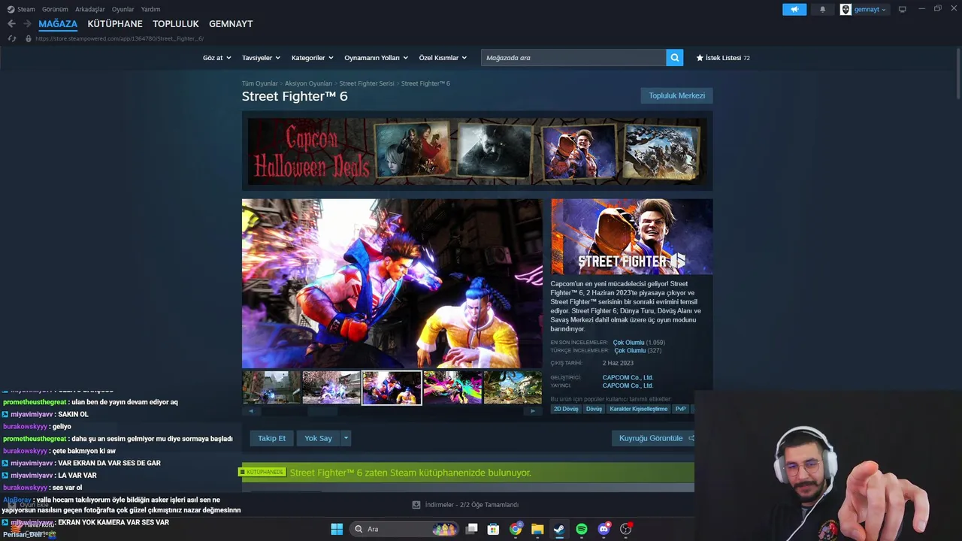Click the downloads icon in the status bar
Viewport: 962px width, 541px height.
416,505
